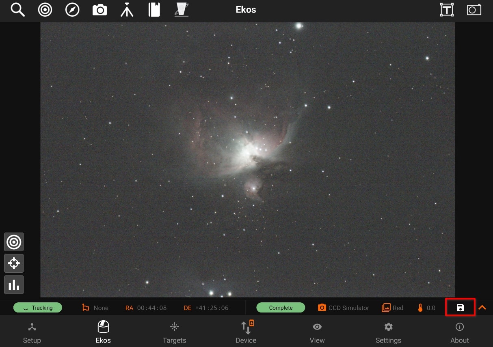Save the image with floppy disk icon

(x=460, y=308)
